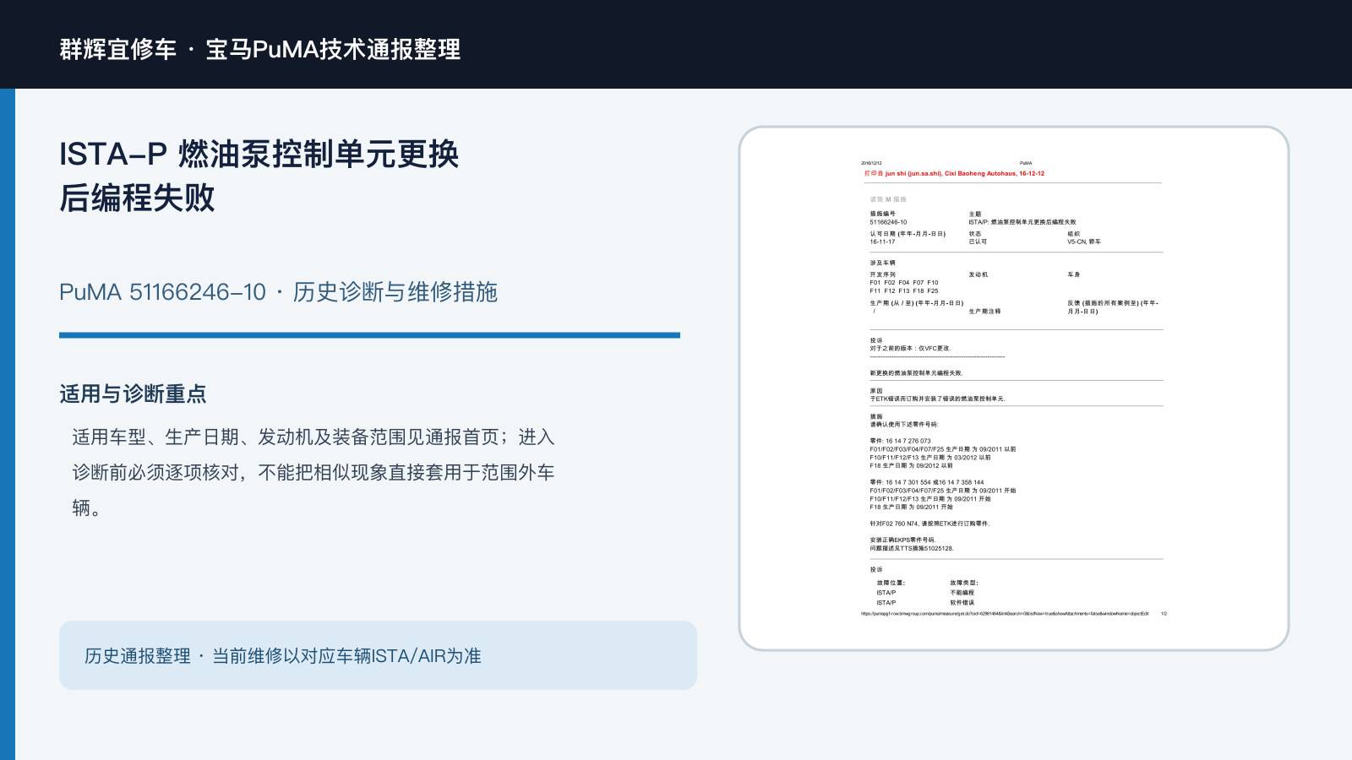Select the main heading ISTA-P 燃油泵控制单元更换后编程失败
This screenshot has width=1352, height=760.
tap(259, 176)
